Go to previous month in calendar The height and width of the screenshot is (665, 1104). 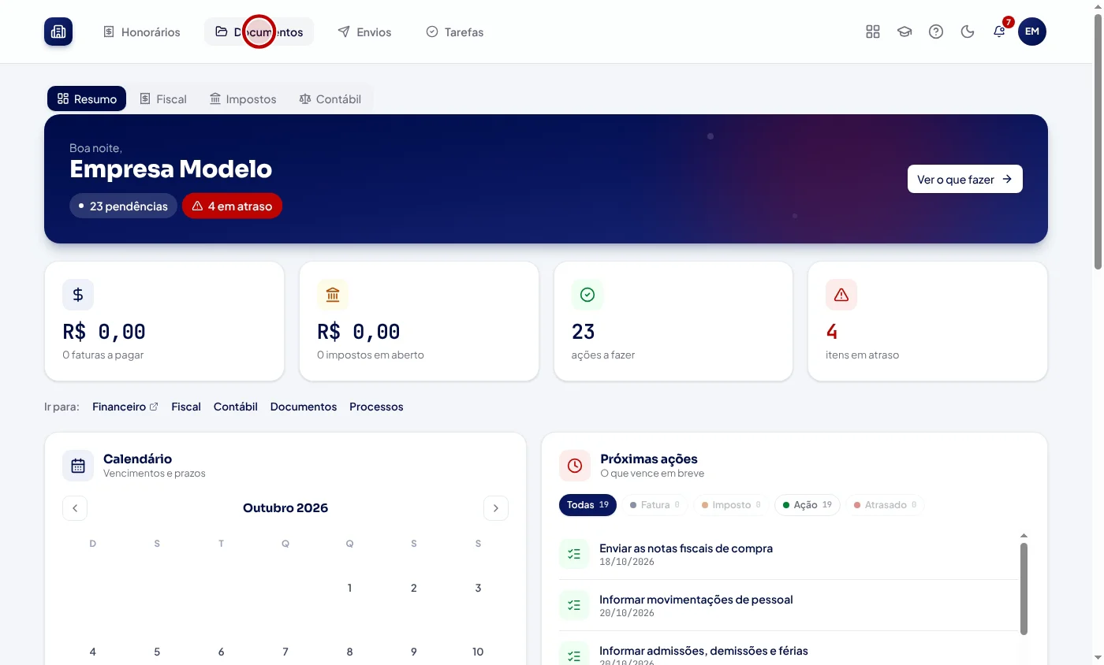click(x=75, y=508)
